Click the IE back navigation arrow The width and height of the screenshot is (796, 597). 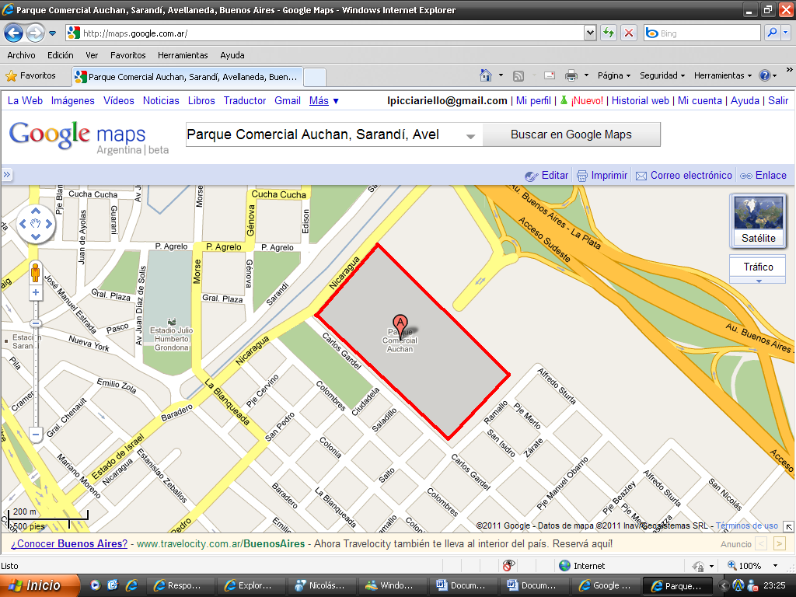pyautogui.click(x=13, y=33)
